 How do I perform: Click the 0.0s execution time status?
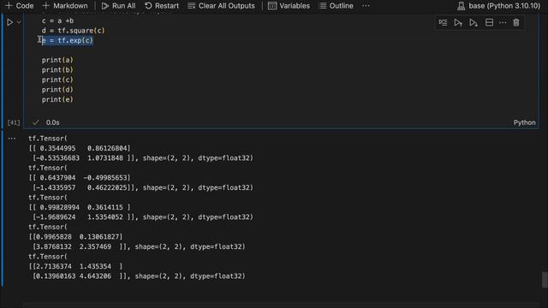click(53, 122)
